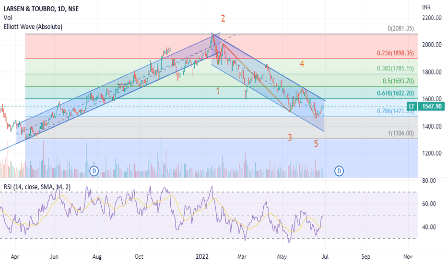
Task: Click the INR currency label
Action: click(426, 7)
